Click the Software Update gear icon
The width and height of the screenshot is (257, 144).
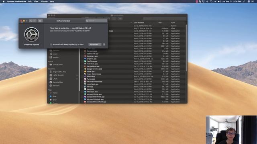click(x=31, y=34)
